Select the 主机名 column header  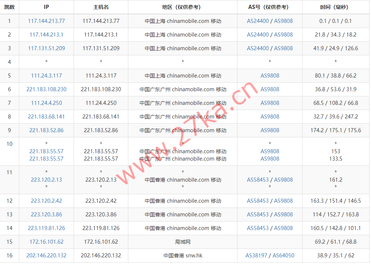[101, 7]
